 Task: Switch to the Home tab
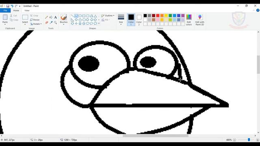pos(16,11)
